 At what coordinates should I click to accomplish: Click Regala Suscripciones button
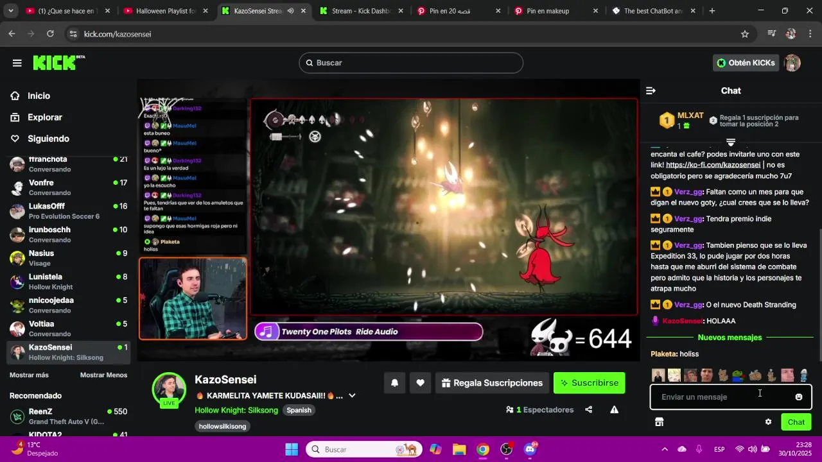point(492,383)
